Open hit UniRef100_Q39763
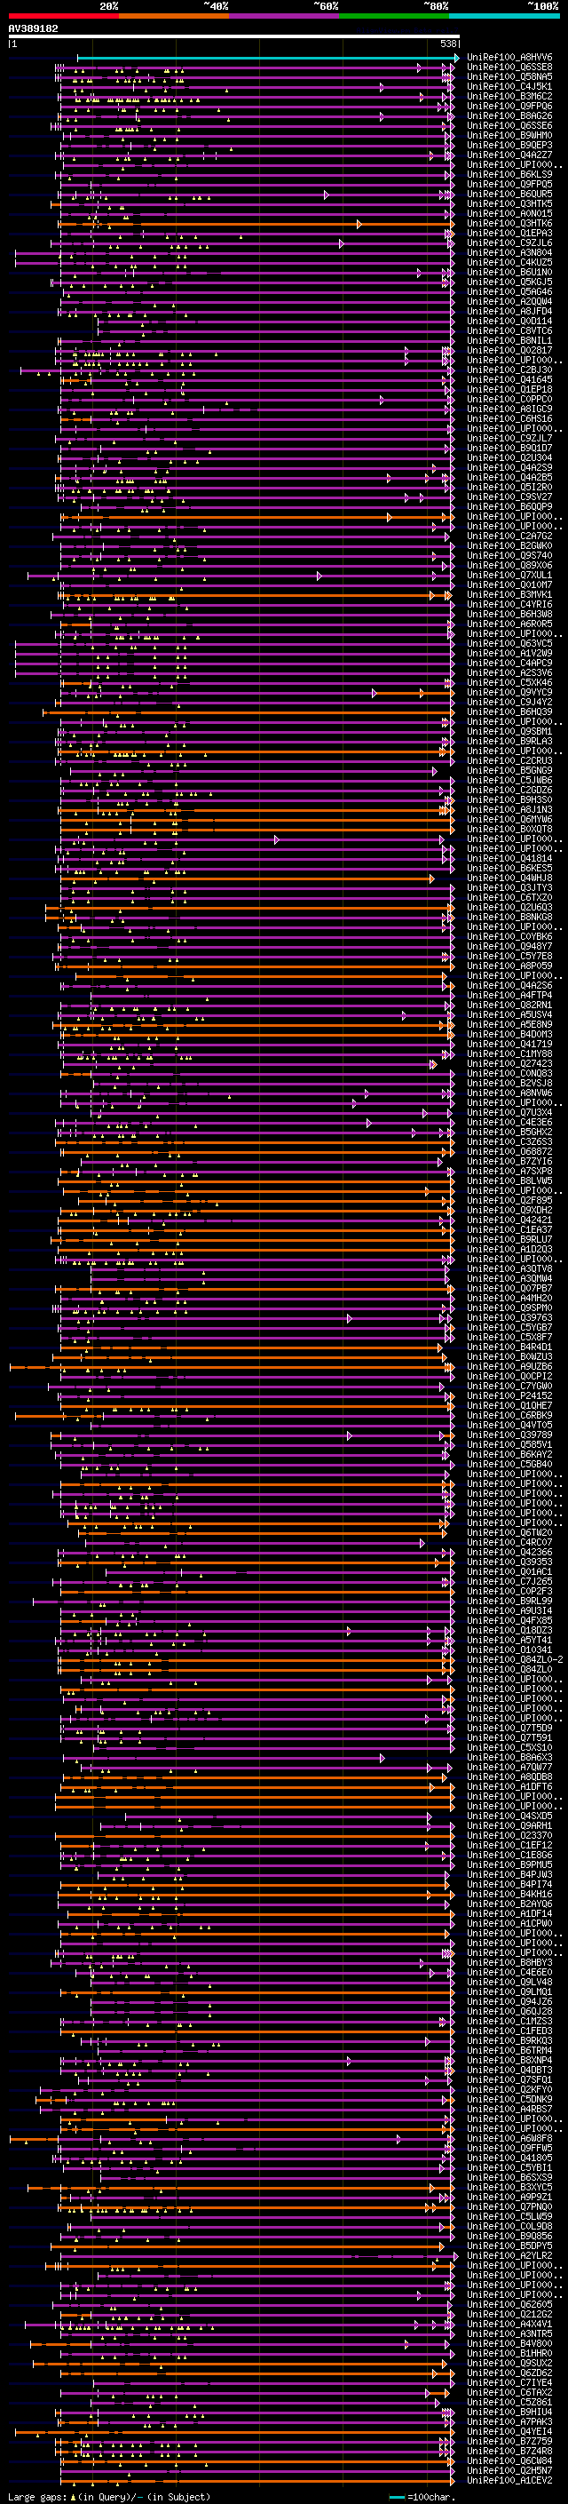Screen dimensions: 568x2504 [509, 1318]
